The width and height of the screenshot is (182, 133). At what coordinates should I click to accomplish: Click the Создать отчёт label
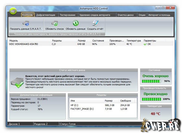(95, 29)
